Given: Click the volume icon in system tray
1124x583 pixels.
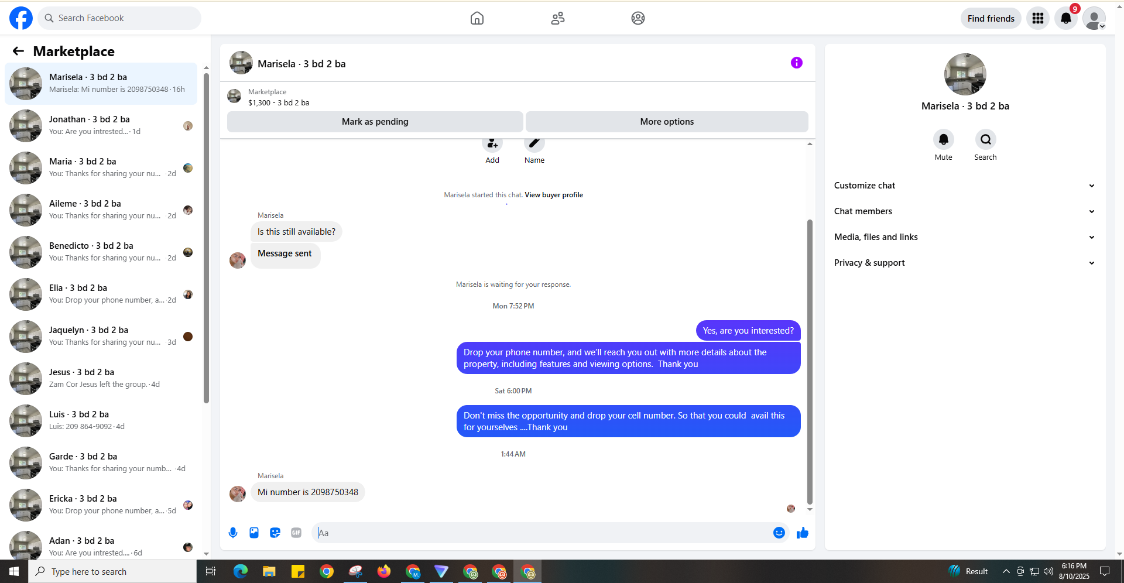Looking at the screenshot, I should click(x=1048, y=571).
